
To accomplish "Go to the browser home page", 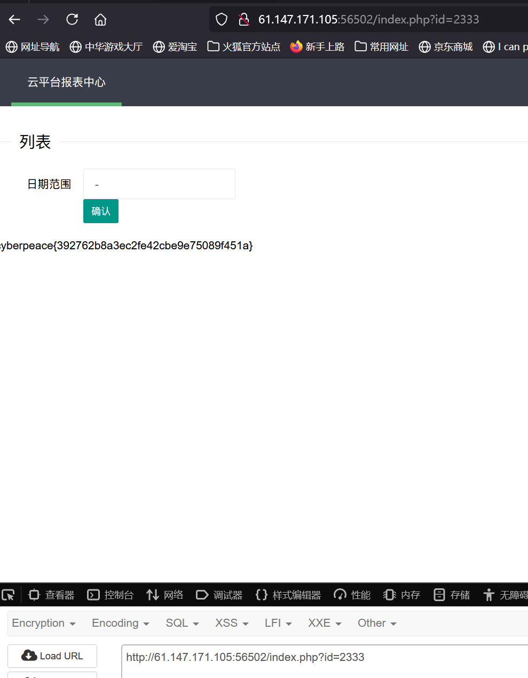I will 100,19.
